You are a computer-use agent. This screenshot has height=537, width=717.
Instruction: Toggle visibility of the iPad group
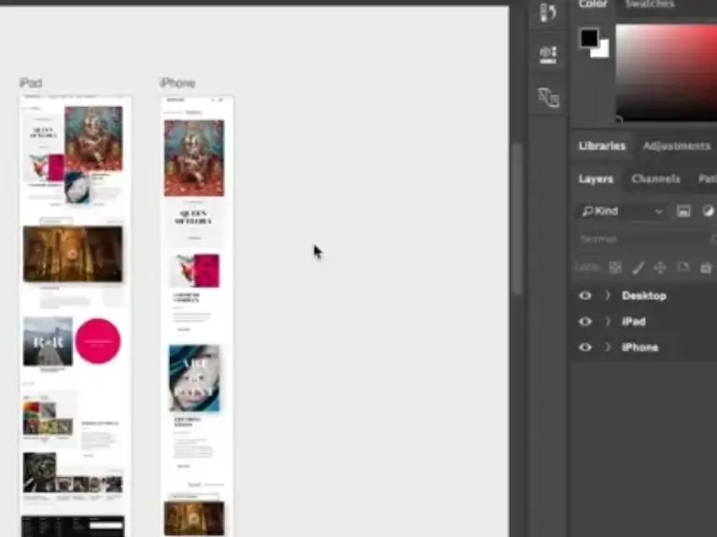pos(585,322)
